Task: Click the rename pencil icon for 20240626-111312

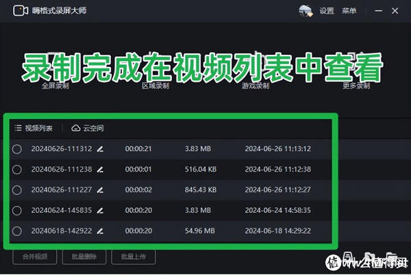Action: [x=100, y=148]
